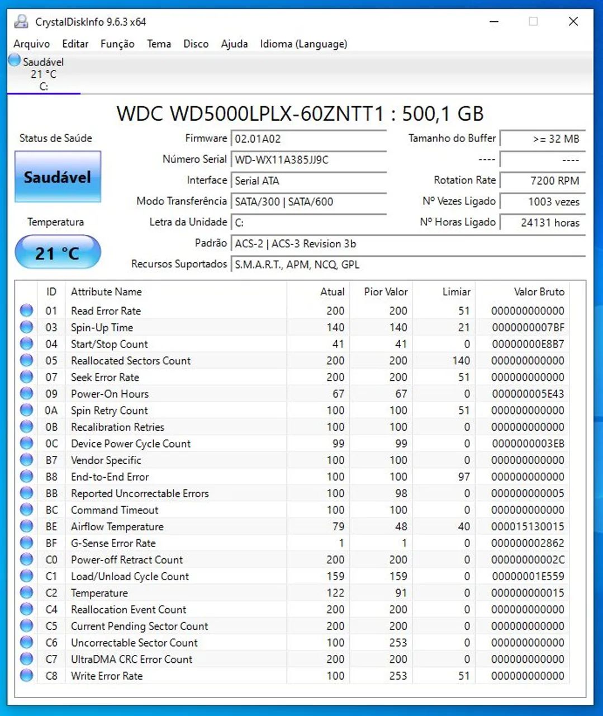Click status orb of Command Timeout row

26,510
